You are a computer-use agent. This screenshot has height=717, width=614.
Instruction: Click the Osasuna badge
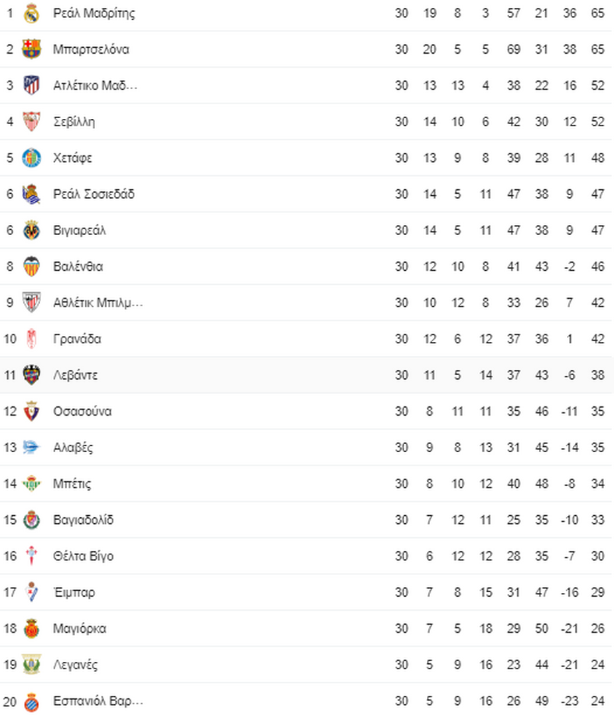click(x=31, y=411)
